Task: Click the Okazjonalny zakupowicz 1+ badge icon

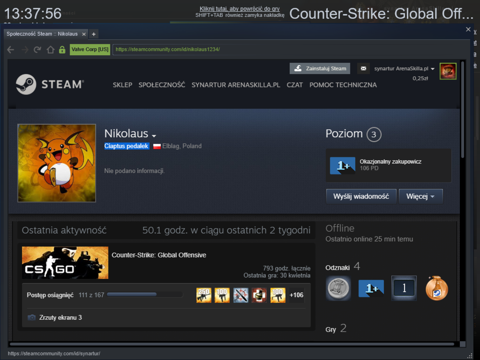Action: [x=343, y=165]
